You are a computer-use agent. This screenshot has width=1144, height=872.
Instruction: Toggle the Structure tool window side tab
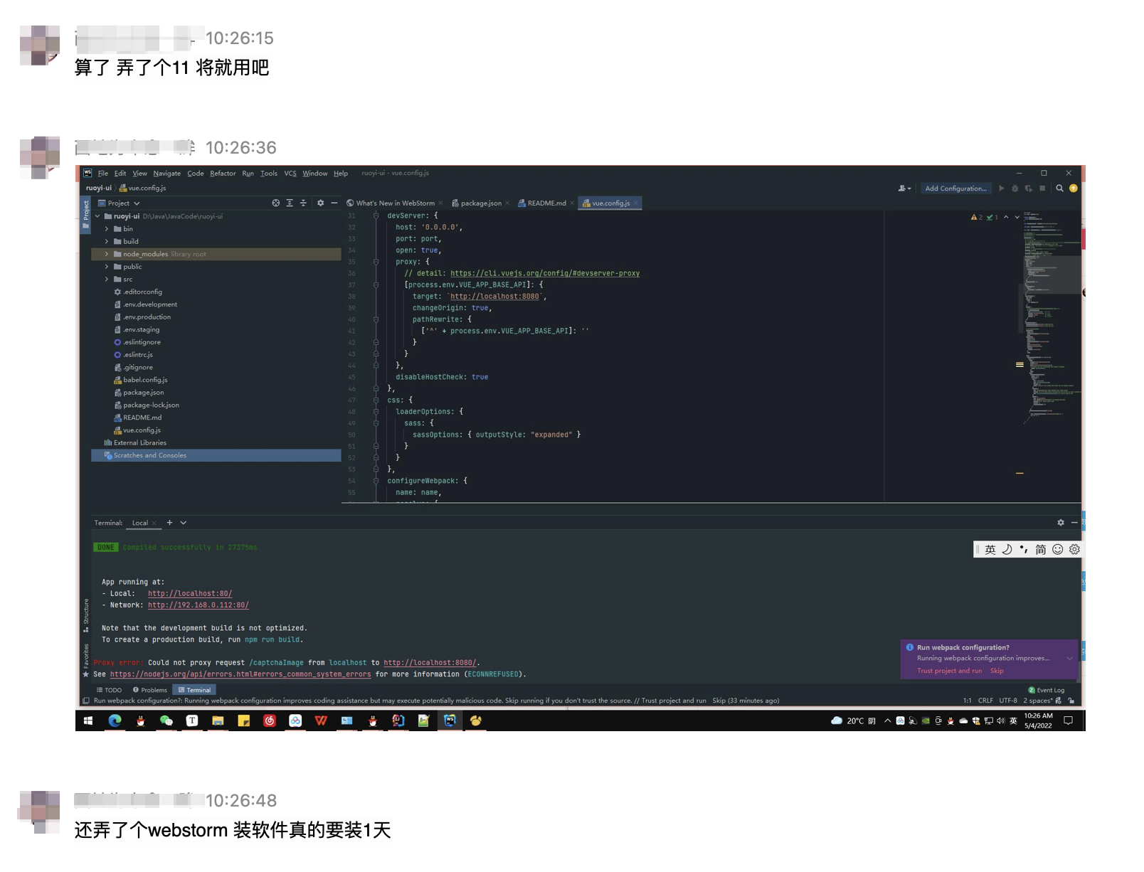pyautogui.click(x=86, y=613)
